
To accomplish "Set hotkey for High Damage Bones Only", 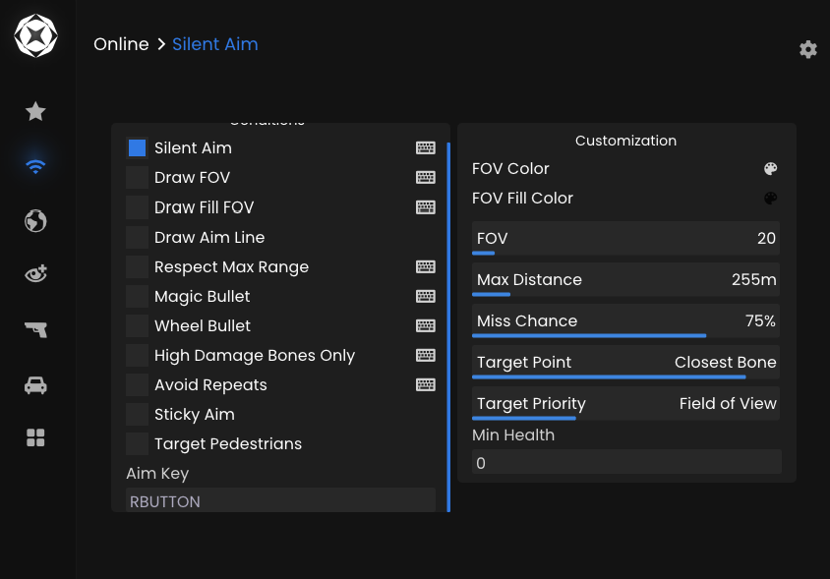I will pos(426,355).
